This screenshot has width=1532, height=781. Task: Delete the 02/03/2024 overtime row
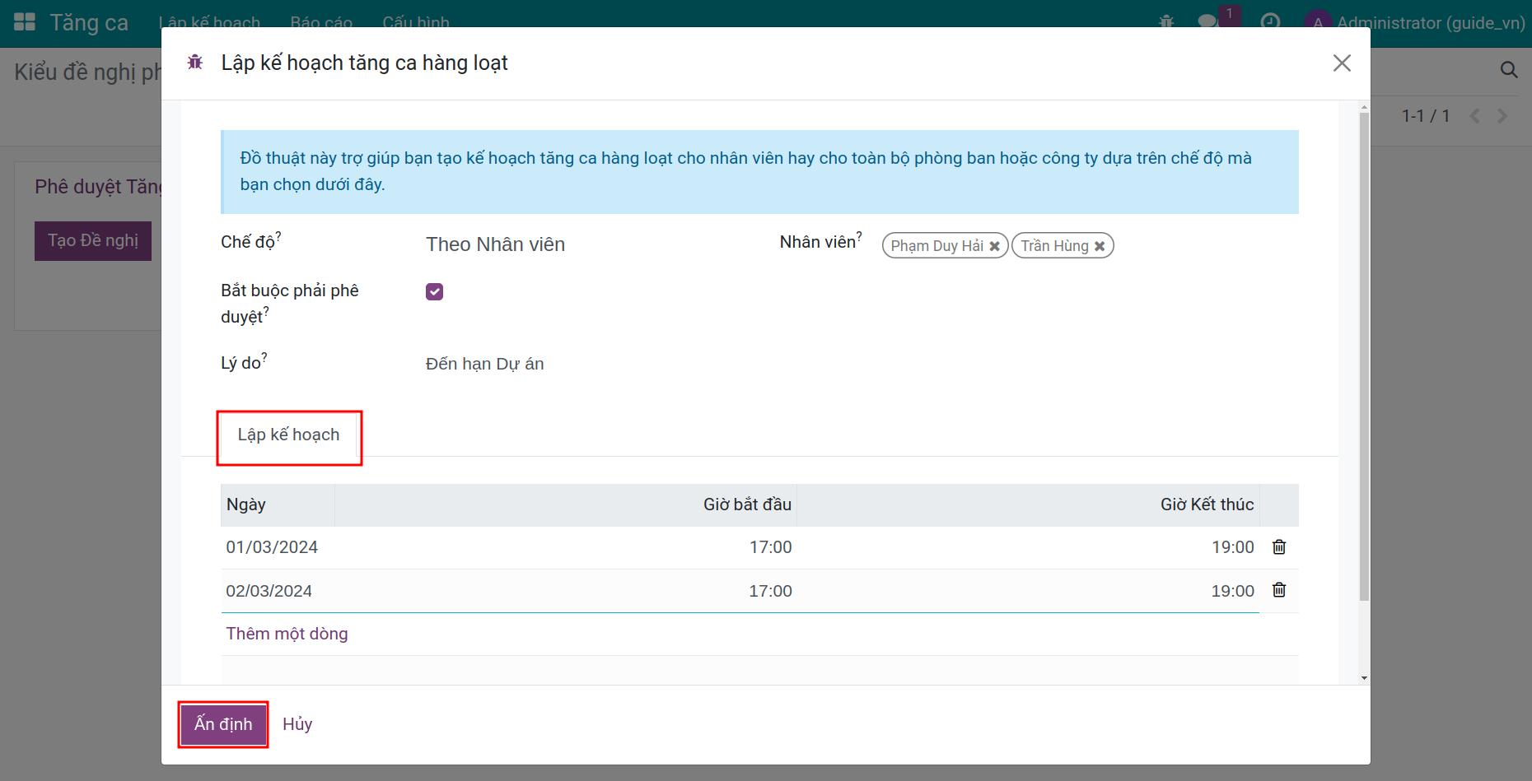click(1278, 590)
